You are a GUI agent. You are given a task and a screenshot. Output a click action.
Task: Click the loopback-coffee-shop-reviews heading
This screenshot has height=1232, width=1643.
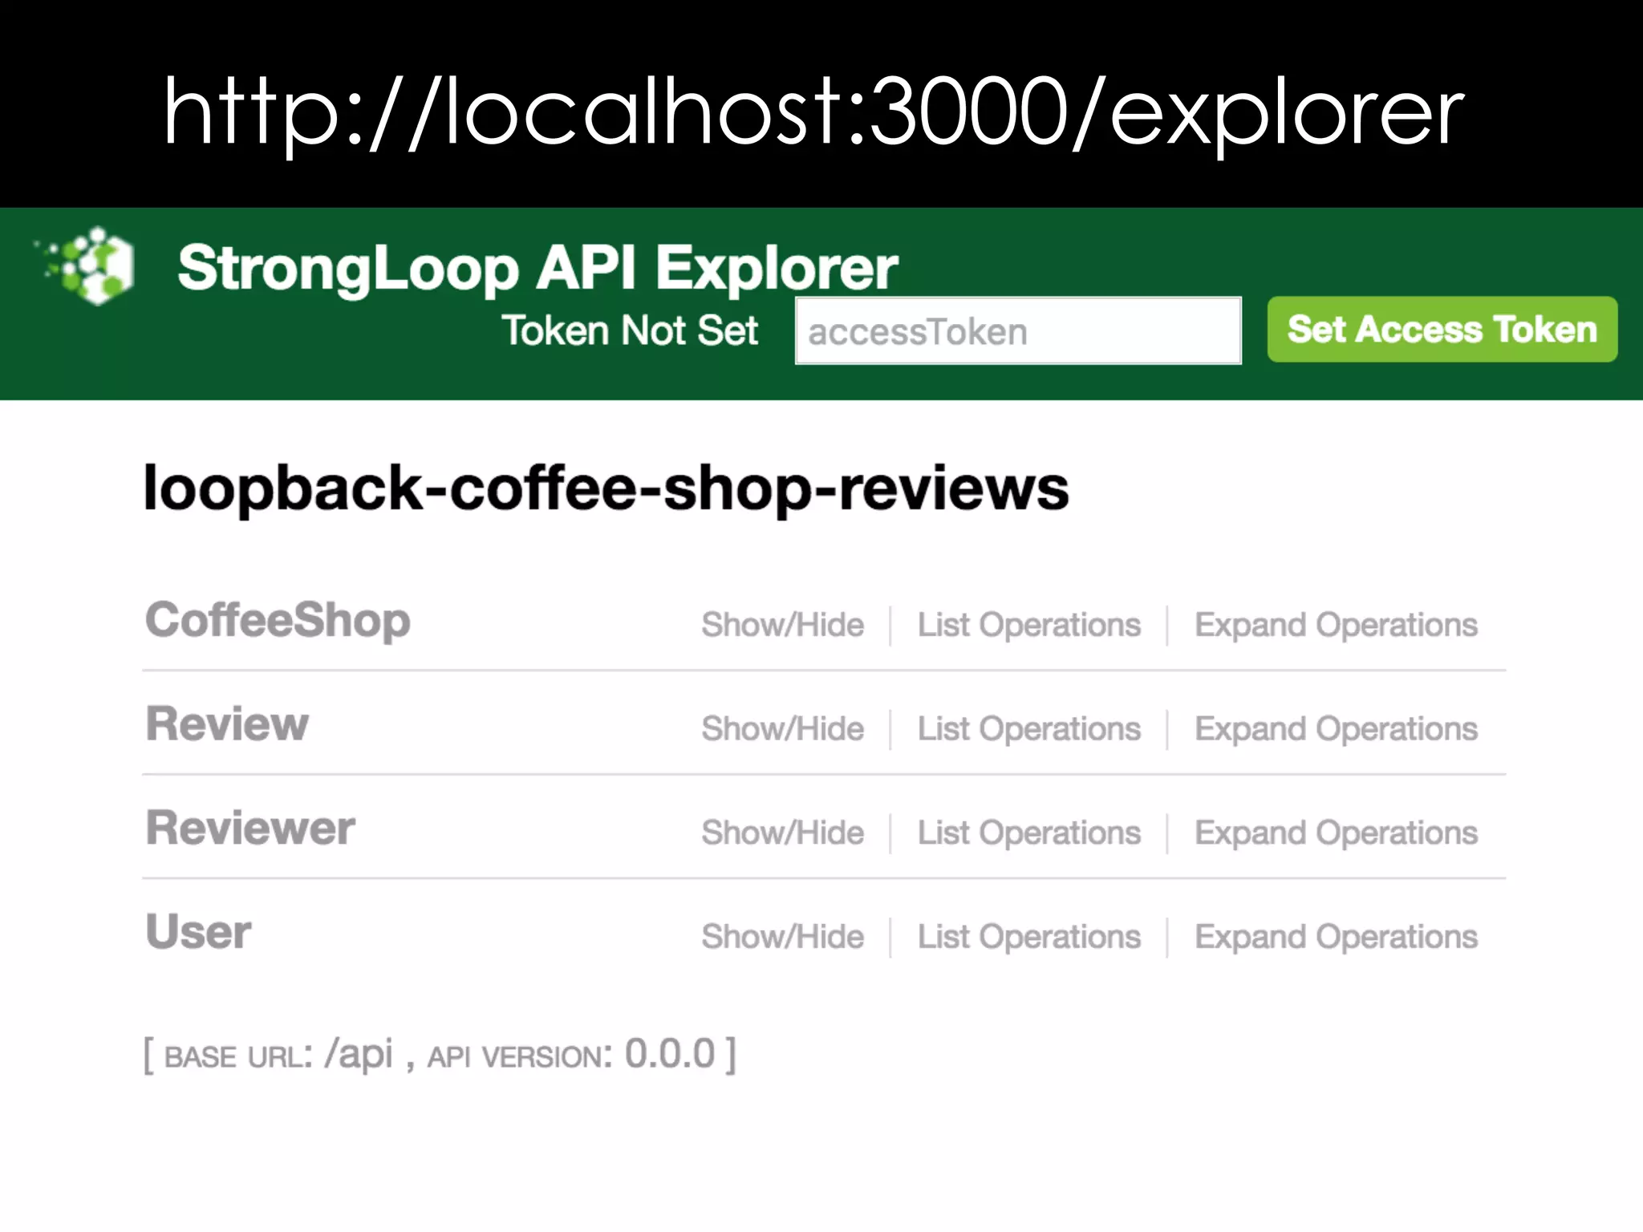[x=606, y=488]
